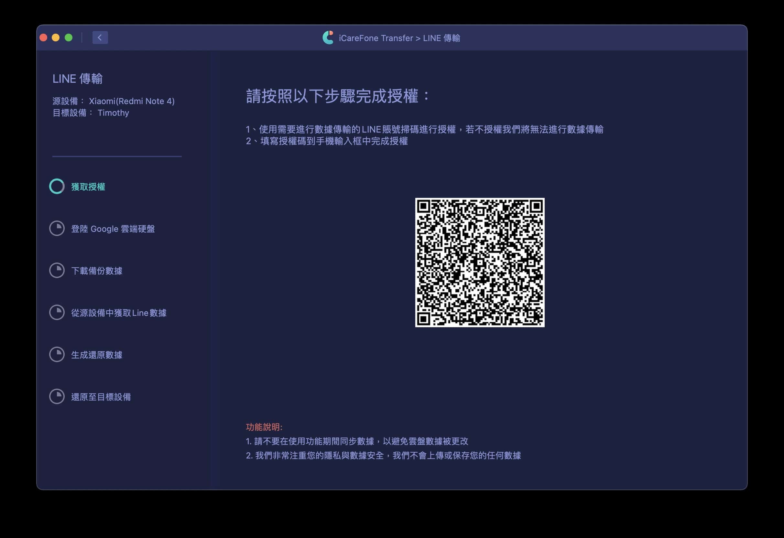The height and width of the screenshot is (538, 784).
Task: Select the 獲取授權 step label
Action: (88, 187)
